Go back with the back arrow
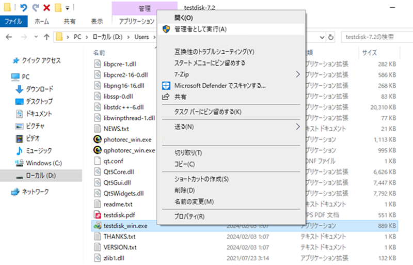The width and height of the screenshot is (413, 265). point(9,37)
